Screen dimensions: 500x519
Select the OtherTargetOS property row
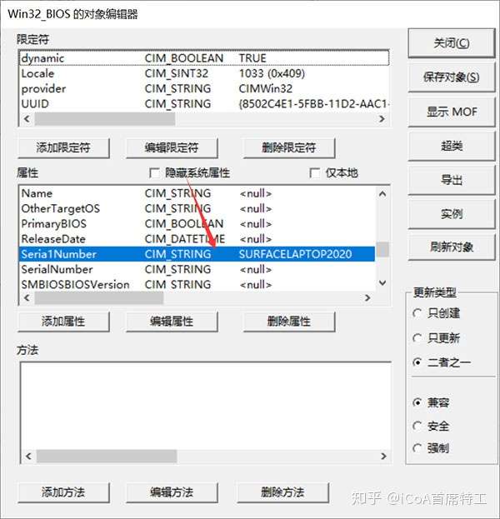197,208
